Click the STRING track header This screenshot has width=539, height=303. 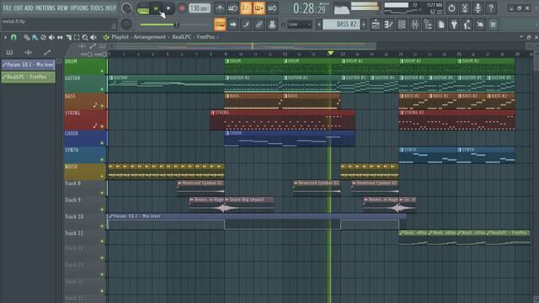click(x=84, y=120)
